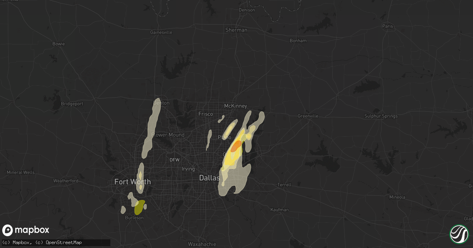Image resolution: width=473 pixels, height=248 pixels.
Task: Click the Paris label
Action: 388,26
